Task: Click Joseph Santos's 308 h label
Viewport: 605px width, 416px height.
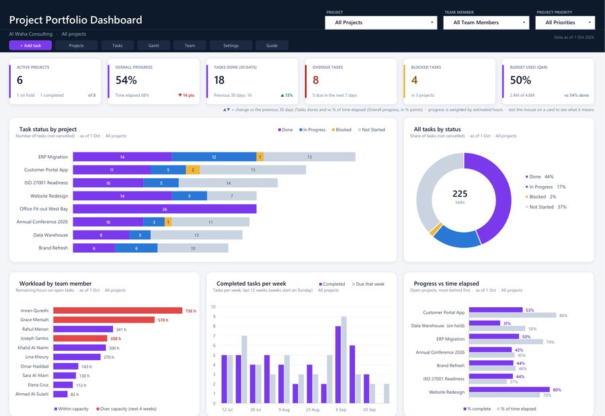Action: (116, 339)
